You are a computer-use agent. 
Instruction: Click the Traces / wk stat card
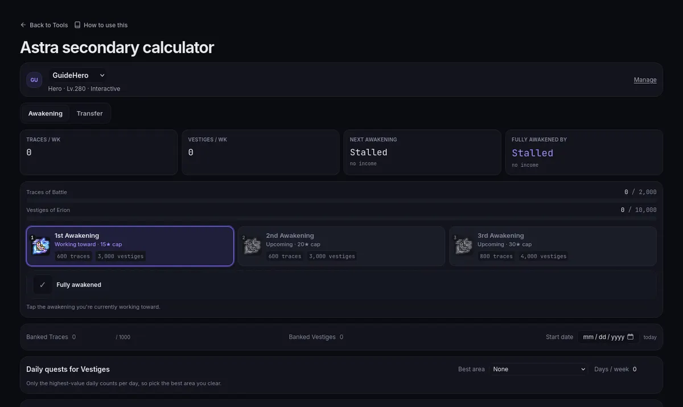click(x=98, y=153)
